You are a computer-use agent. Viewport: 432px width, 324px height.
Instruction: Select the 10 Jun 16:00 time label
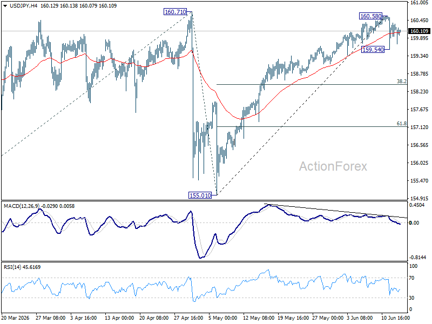click(x=396, y=318)
